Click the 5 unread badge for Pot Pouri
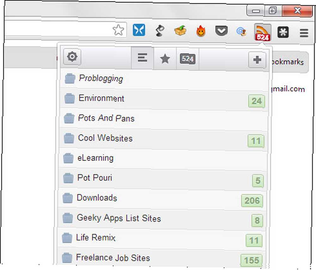Image resolution: width=316 pixels, height=270 pixels. tap(258, 181)
